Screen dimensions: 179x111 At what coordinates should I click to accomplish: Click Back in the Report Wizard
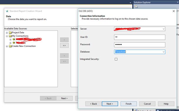(x=48, y=98)
